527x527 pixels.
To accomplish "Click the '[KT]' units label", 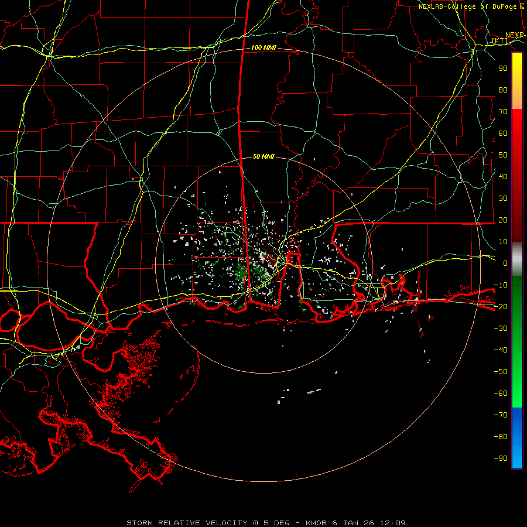I will (500, 41).
